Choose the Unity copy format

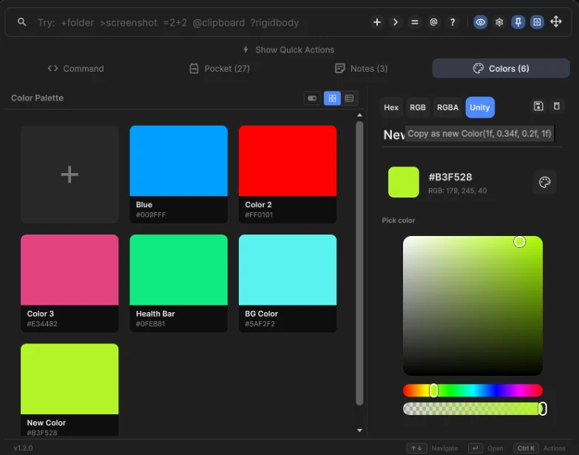480,107
